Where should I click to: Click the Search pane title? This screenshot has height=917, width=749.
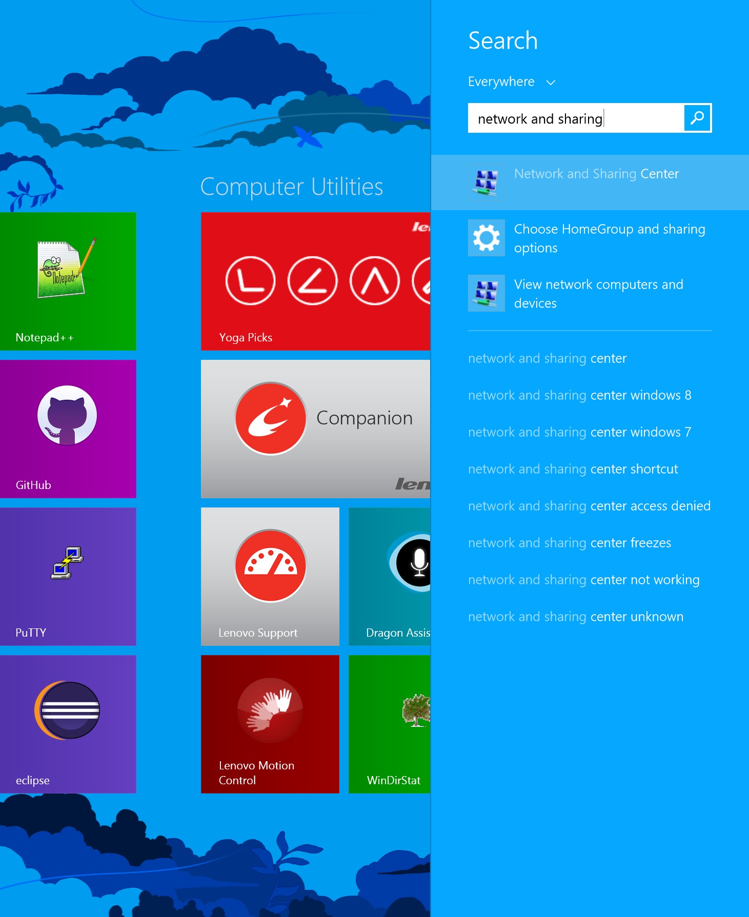(x=503, y=40)
